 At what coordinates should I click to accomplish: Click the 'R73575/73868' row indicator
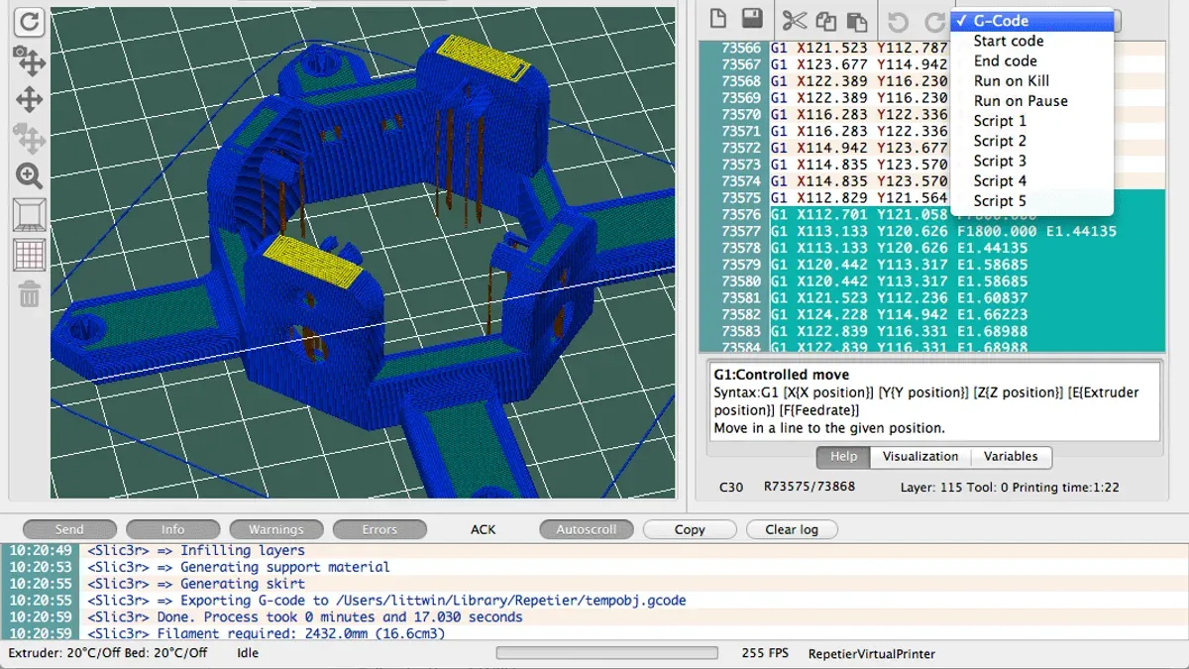810,487
